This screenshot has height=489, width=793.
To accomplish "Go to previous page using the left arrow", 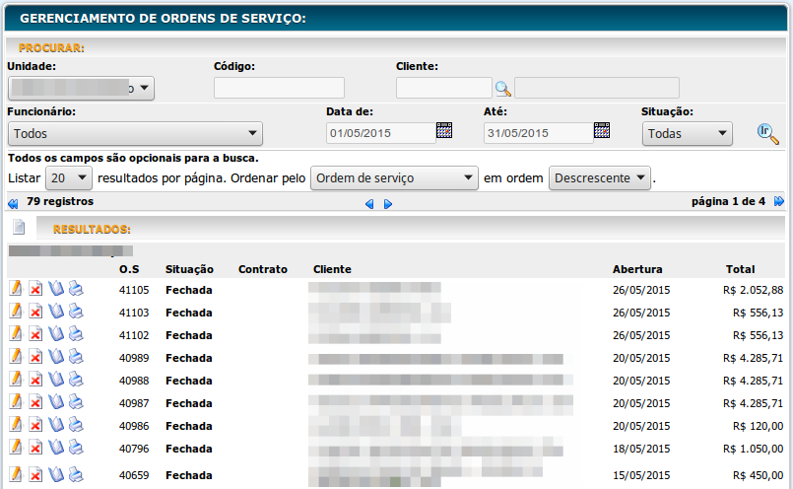I will 369,204.
